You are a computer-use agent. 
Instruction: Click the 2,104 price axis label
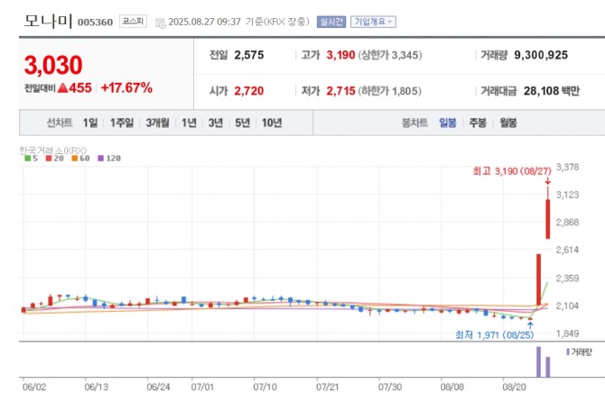[x=568, y=306]
